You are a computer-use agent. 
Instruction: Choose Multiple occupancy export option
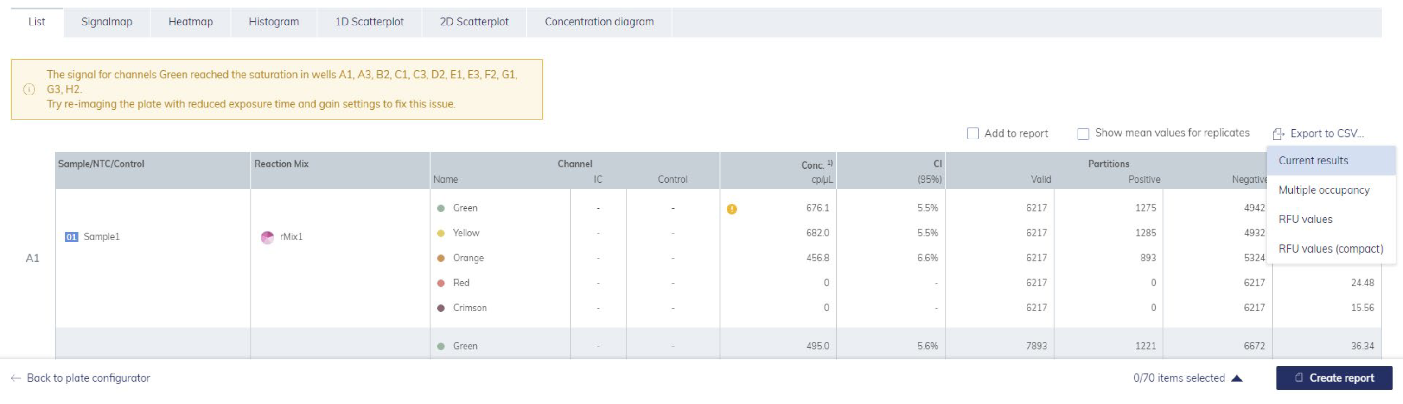[1331, 190]
